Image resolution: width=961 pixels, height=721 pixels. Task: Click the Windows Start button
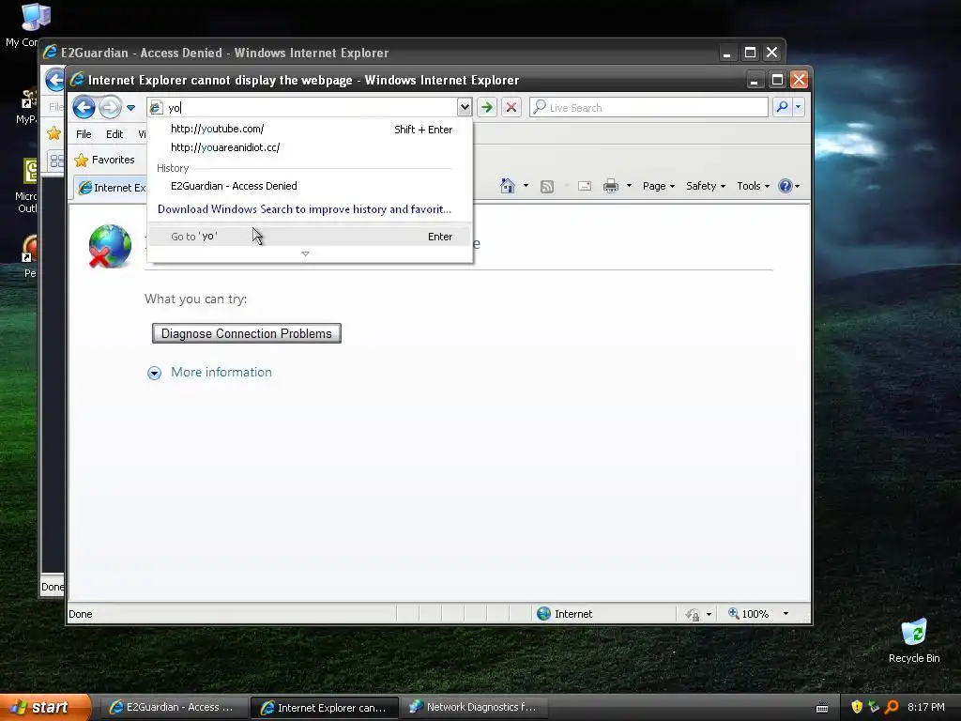point(45,708)
